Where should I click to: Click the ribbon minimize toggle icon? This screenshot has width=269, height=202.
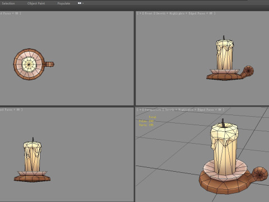[x=80, y=3]
